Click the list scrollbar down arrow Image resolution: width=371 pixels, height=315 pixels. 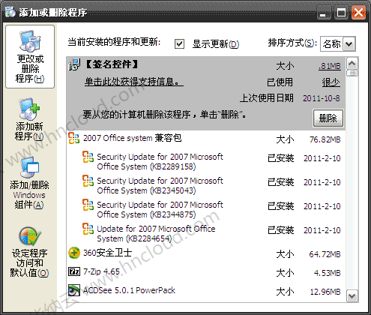point(352,296)
